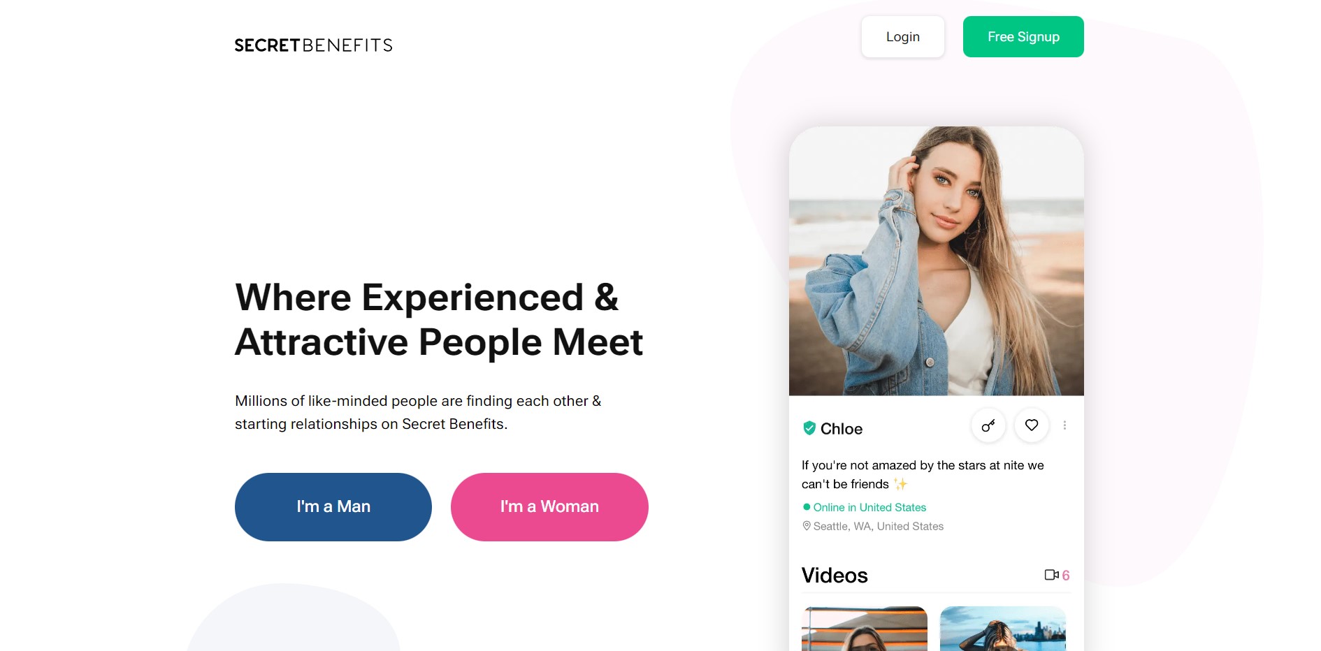
Task: Click the Seattle, WA, United States text
Action: (879, 526)
